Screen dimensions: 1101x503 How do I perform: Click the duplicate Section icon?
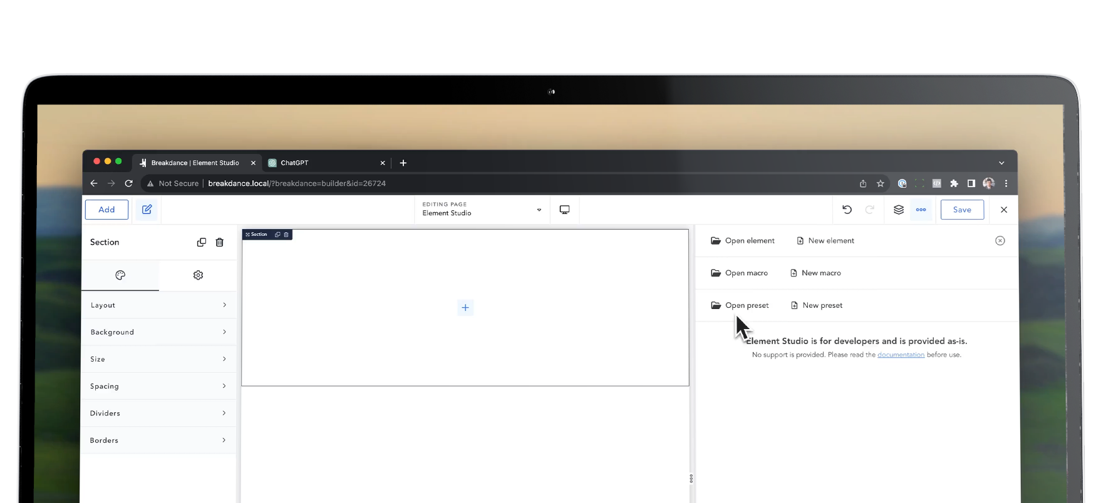tap(201, 242)
